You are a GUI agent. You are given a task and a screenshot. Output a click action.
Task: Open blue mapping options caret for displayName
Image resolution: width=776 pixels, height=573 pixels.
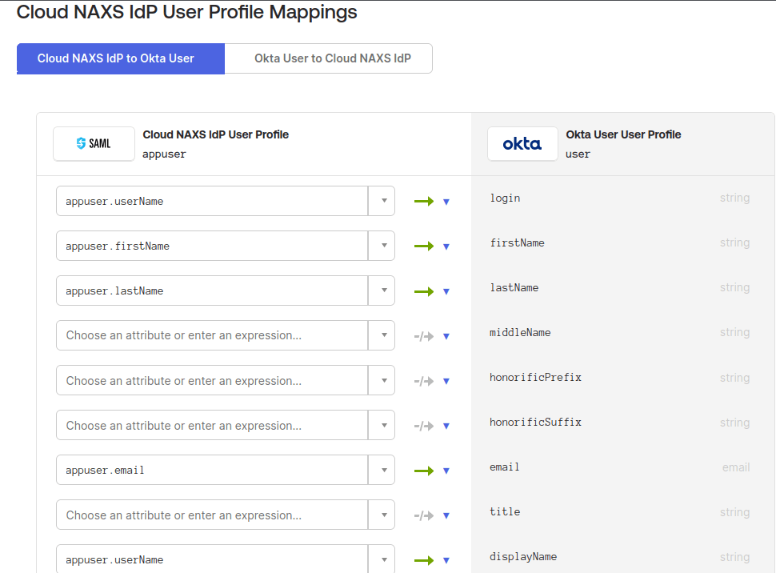coord(446,561)
